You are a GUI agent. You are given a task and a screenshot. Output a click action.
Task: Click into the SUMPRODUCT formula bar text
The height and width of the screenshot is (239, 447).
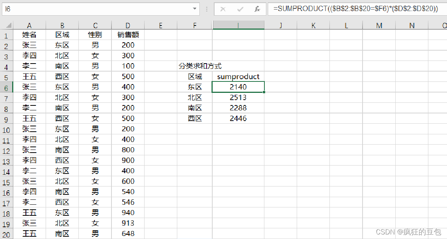(x=355, y=9)
